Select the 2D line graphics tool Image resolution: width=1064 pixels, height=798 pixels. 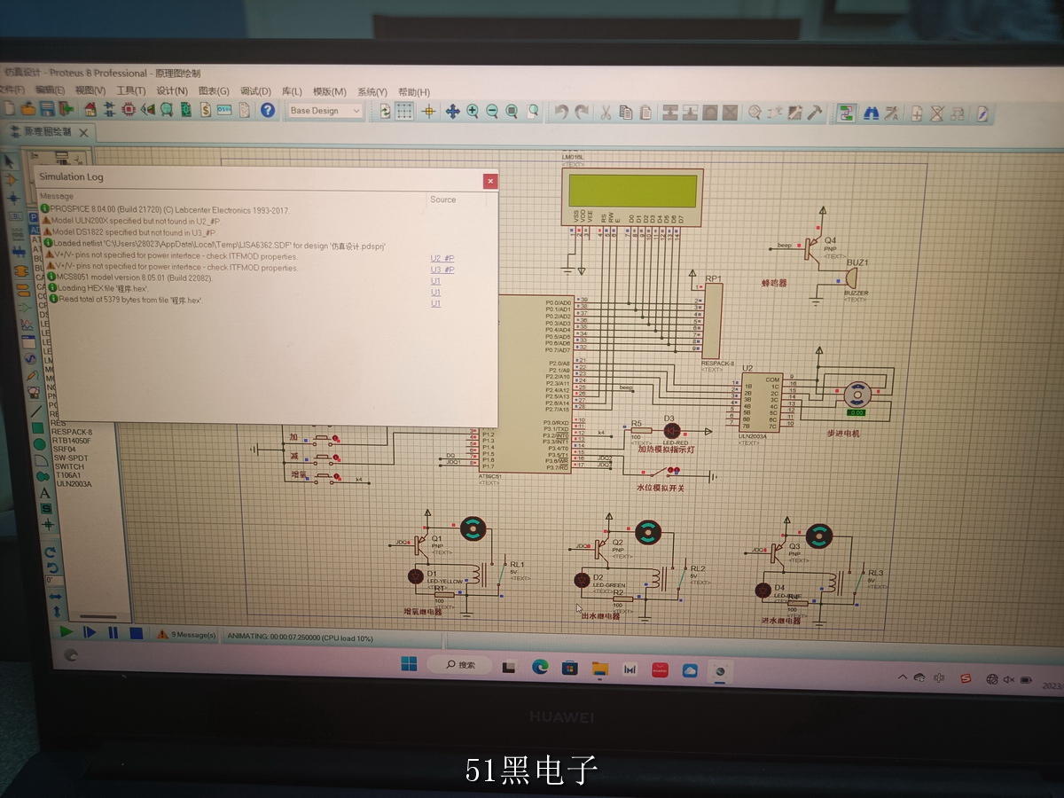(x=37, y=410)
